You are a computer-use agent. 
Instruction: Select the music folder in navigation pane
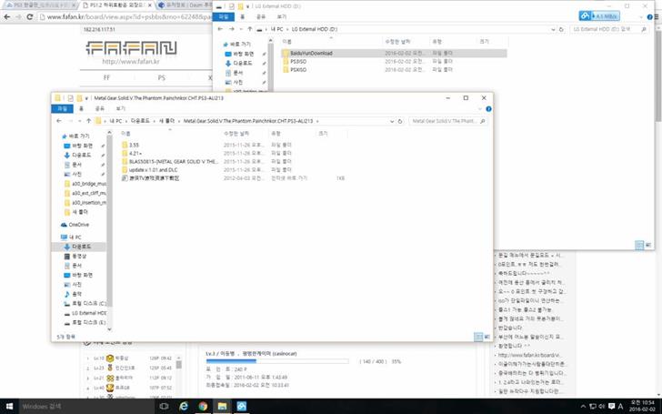pos(73,294)
